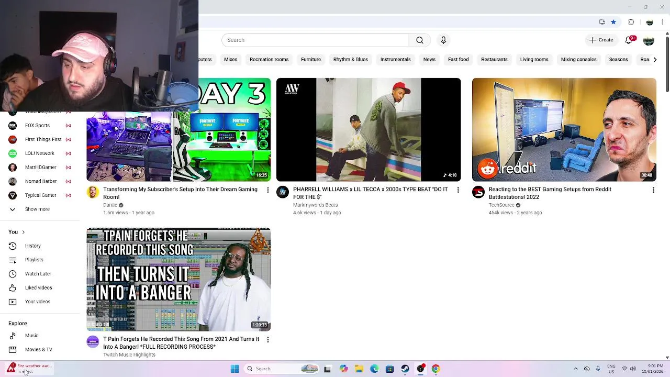Image resolution: width=670 pixels, height=377 pixels.
Task: Start voice search with the microphone icon
Action: (443, 40)
